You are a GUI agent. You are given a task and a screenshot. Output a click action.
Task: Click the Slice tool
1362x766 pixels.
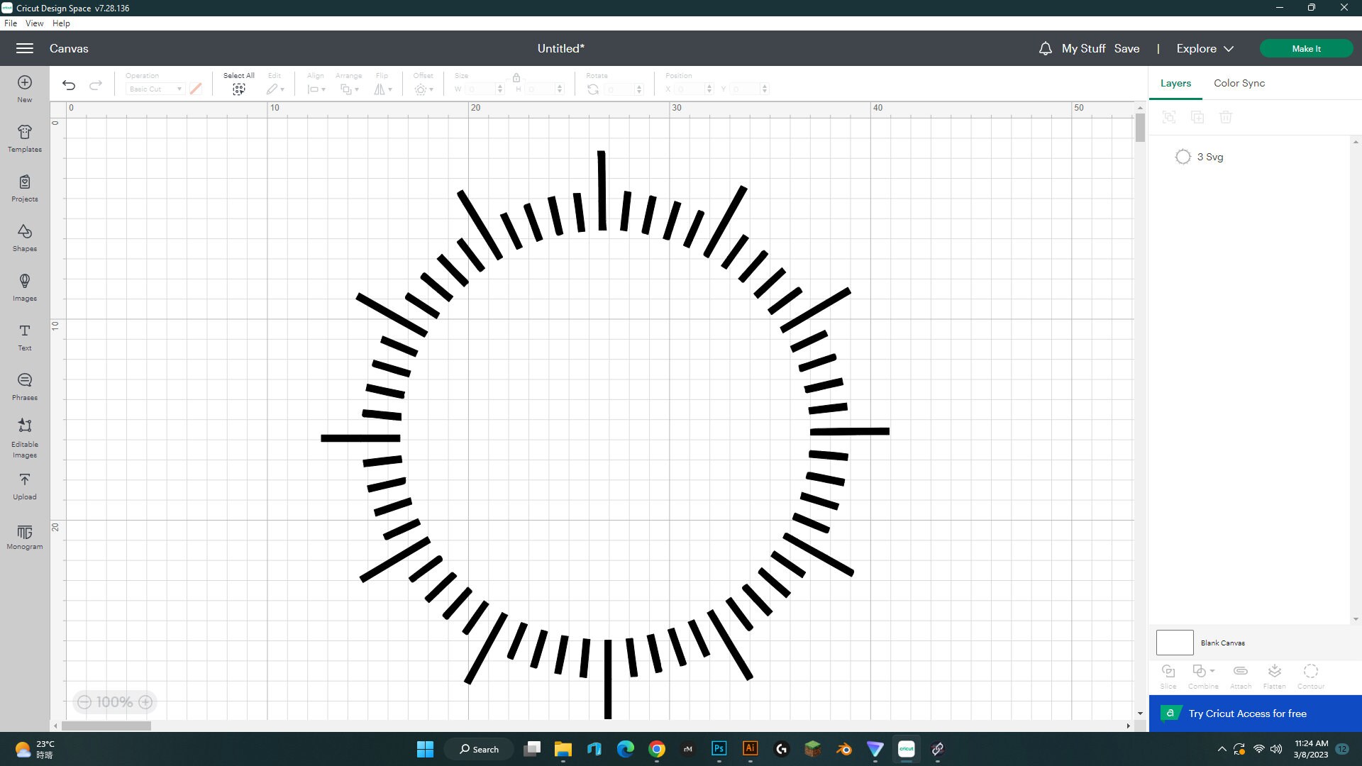point(1168,674)
